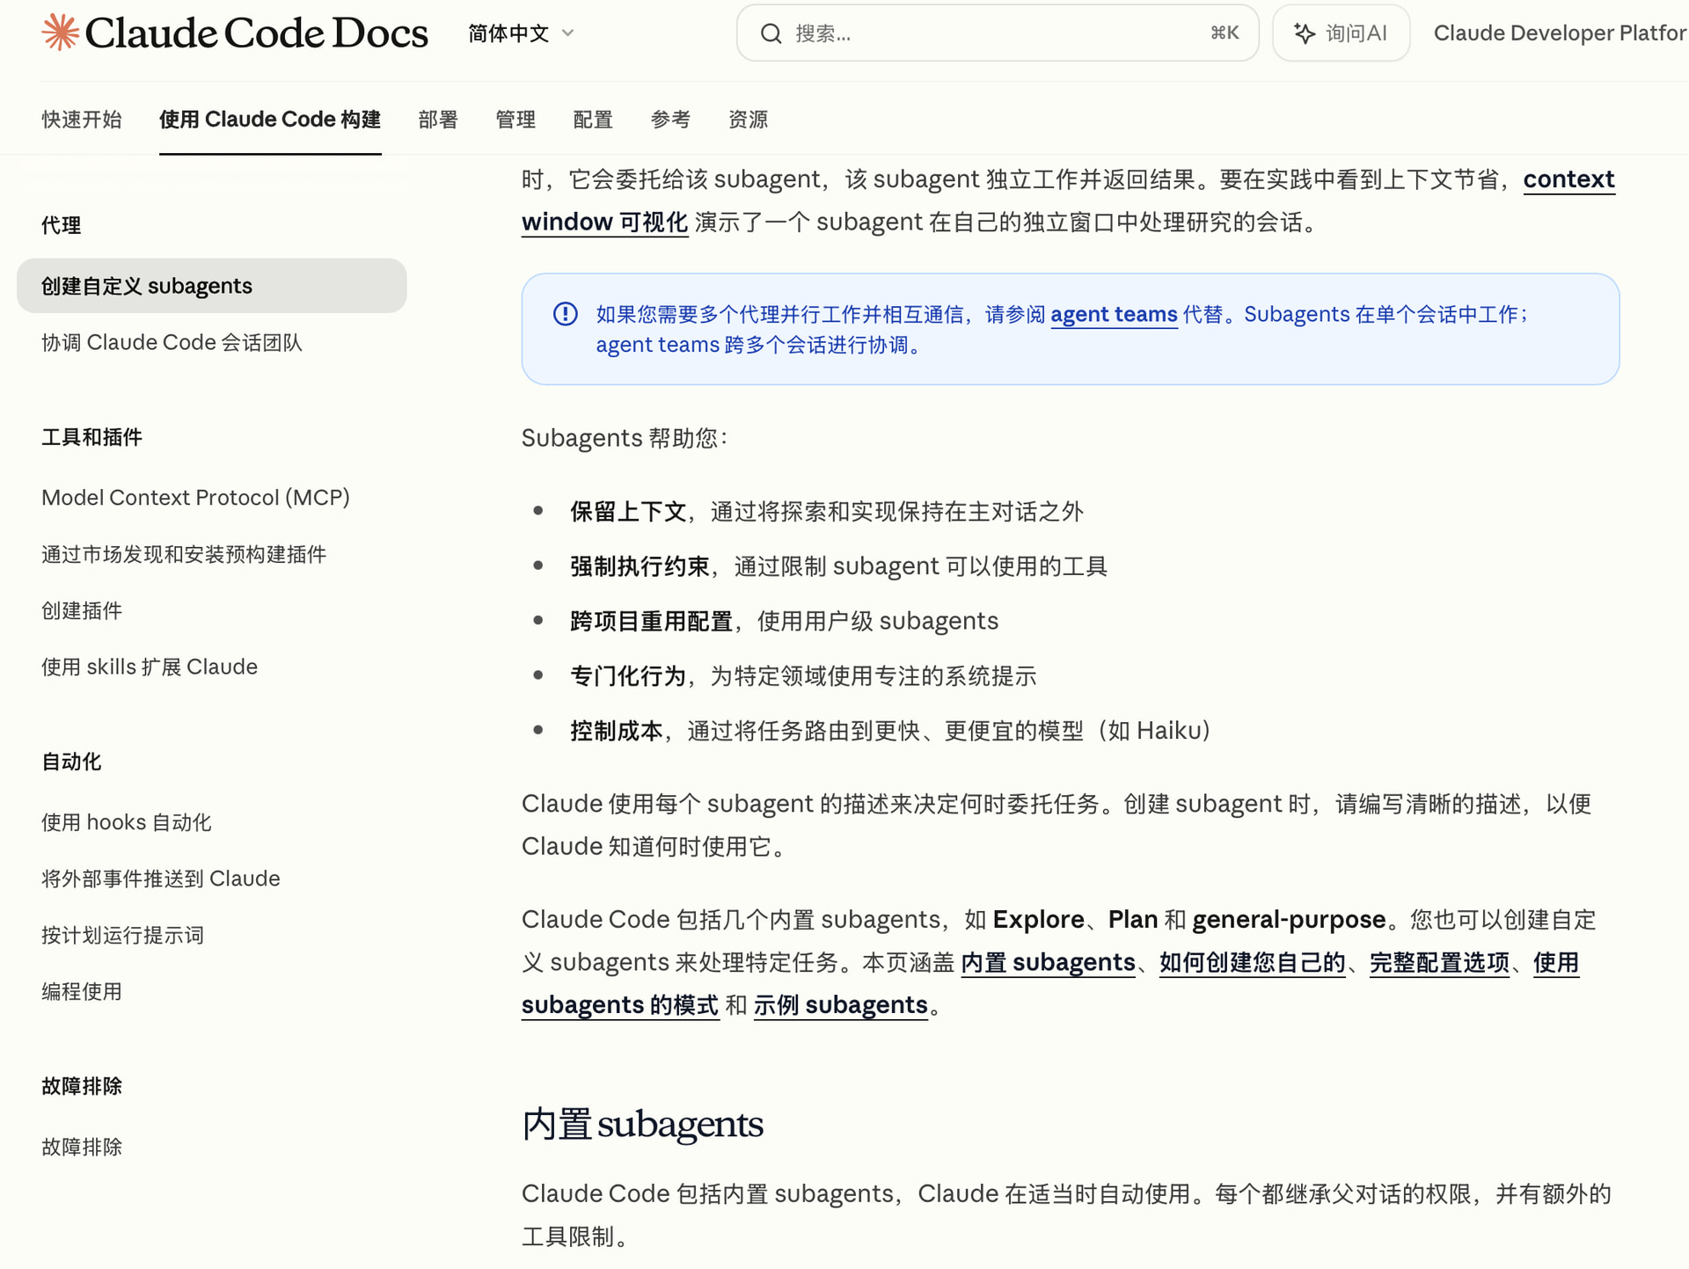Click the 控制成本 bullet text
This screenshot has width=1689, height=1269.
click(x=616, y=731)
